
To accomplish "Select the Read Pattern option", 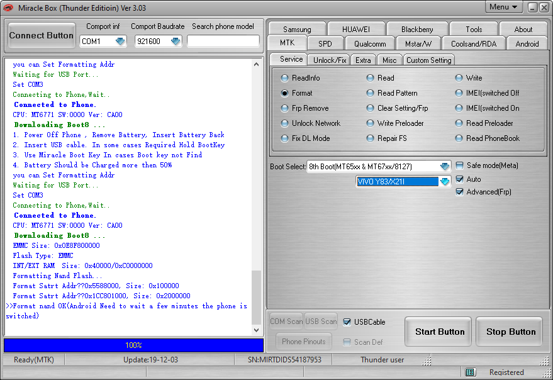I will [x=392, y=93].
